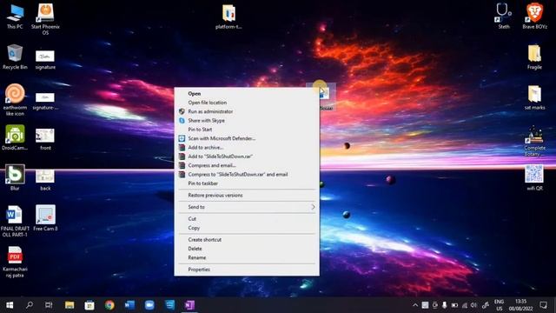556x313 pixels.
Task: Open Microsoft Store from the taskbar
Action: tap(89, 305)
